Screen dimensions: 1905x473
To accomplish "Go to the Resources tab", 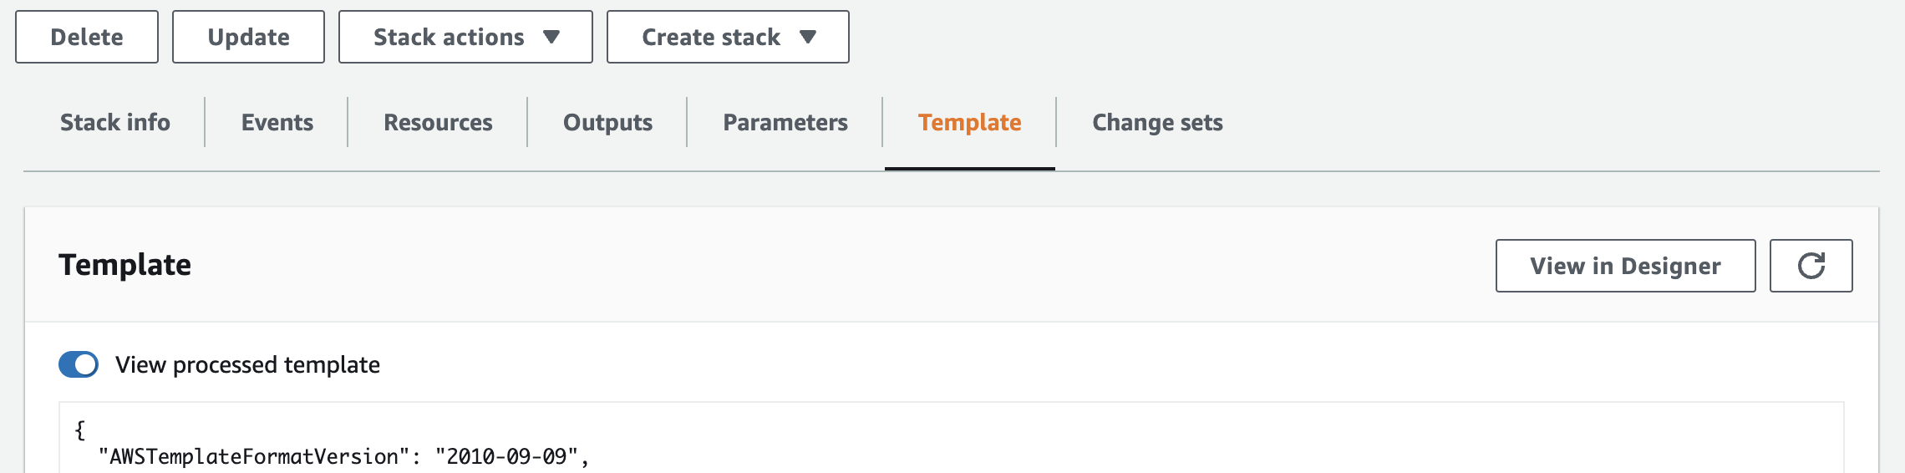I will tap(438, 122).
